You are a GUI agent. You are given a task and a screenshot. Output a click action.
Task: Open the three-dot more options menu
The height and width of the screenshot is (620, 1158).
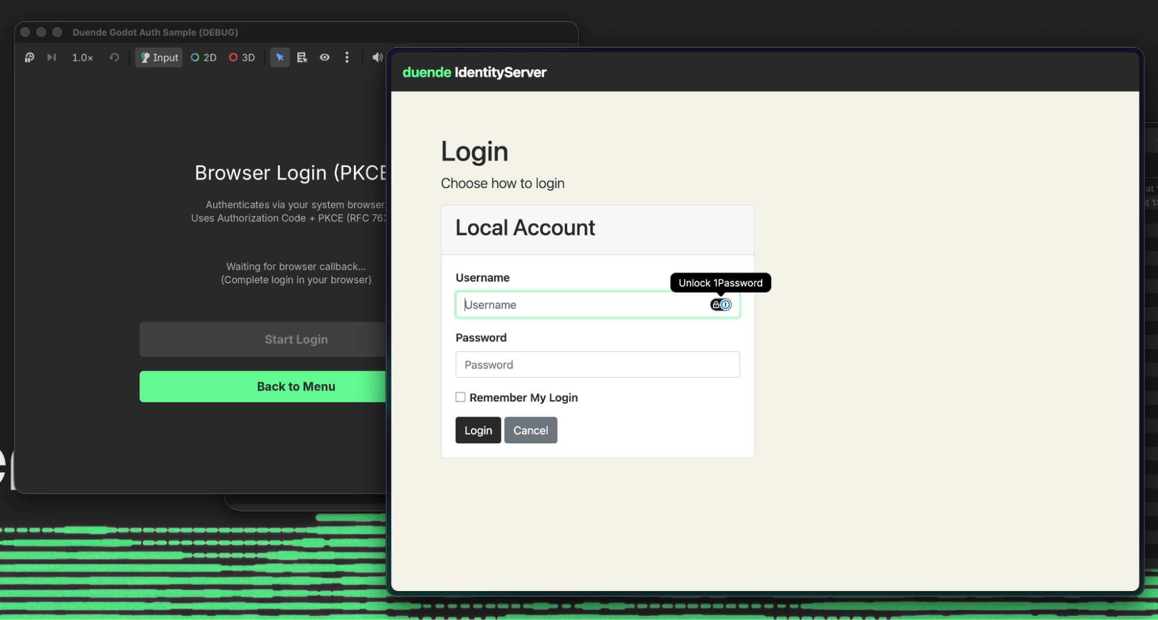(347, 57)
